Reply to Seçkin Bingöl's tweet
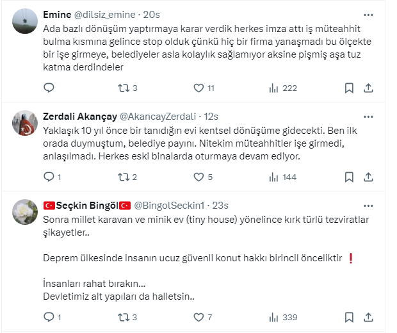 click(x=49, y=316)
